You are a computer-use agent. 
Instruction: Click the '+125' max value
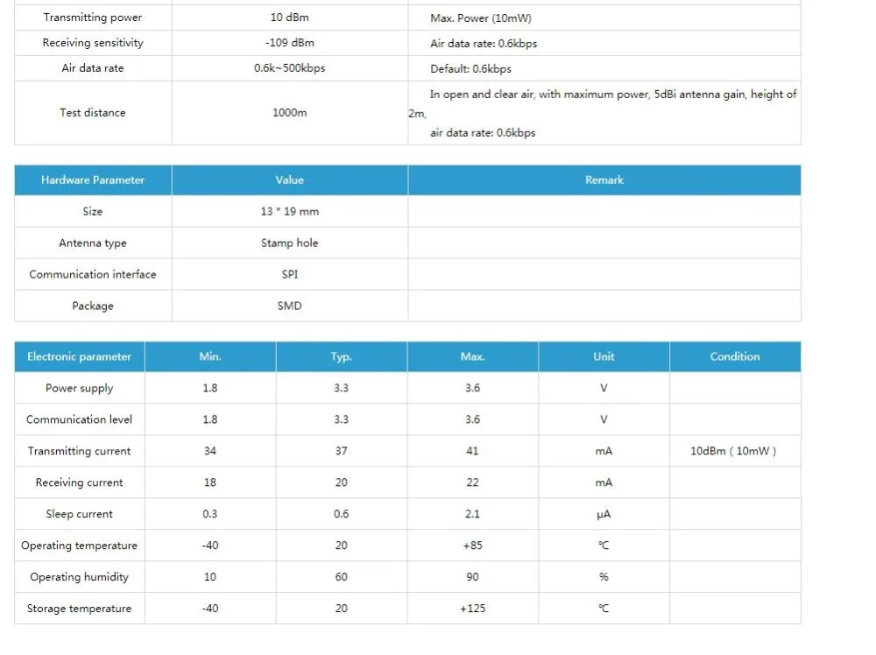pyautogui.click(x=473, y=608)
